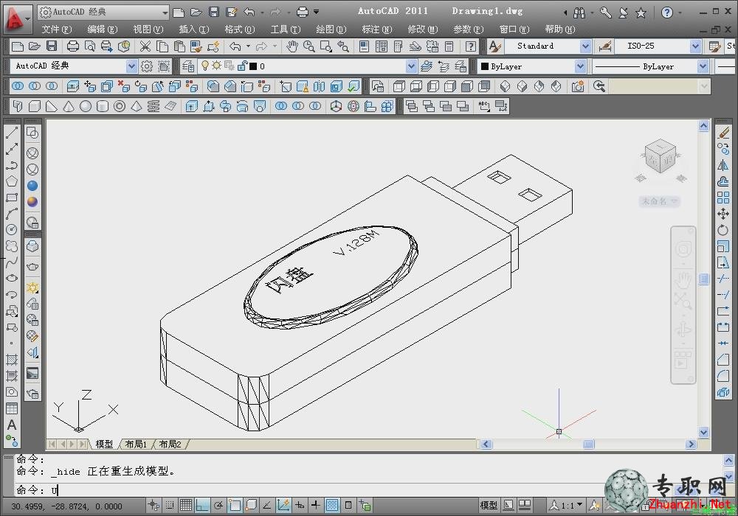Viewport: 738px width, 516px height.
Task: Click the Cylinder solid primitive icon
Action: [x=102, y=107]
